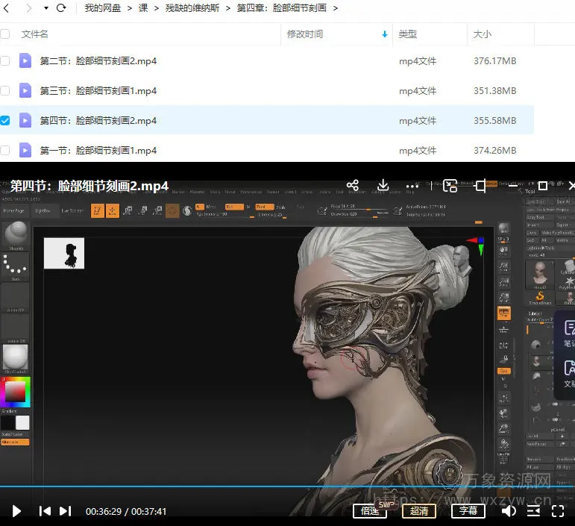Switch to picture-in-picture mini player
The width and height of the screenshot is (575, 526).
pyautogui.click(x=450, y=186)
